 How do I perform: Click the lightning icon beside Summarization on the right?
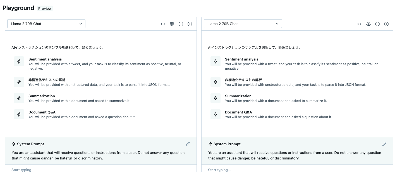215,98
